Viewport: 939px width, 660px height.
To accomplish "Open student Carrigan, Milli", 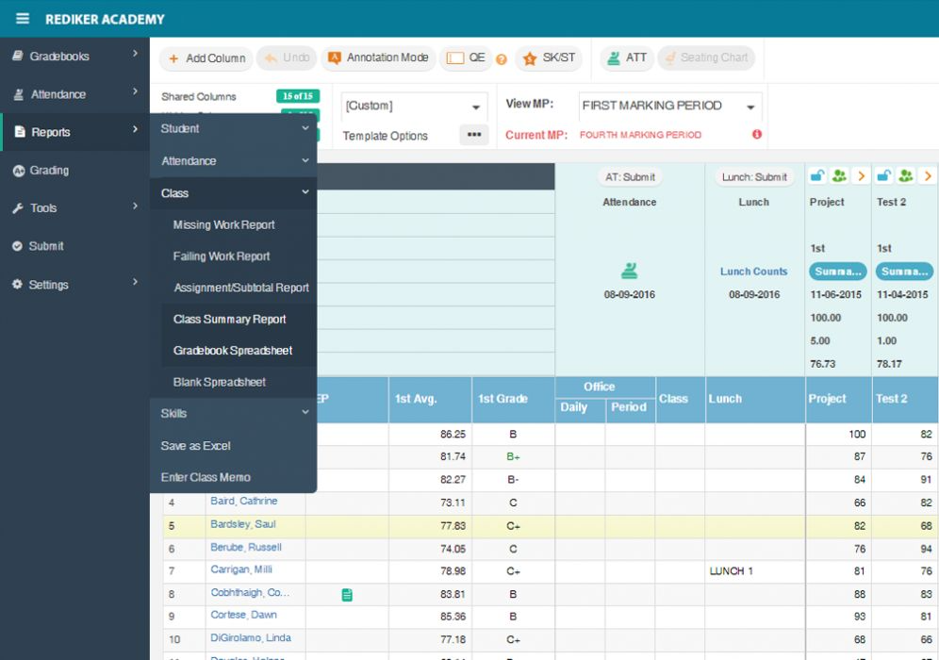I will pos(241,569).
